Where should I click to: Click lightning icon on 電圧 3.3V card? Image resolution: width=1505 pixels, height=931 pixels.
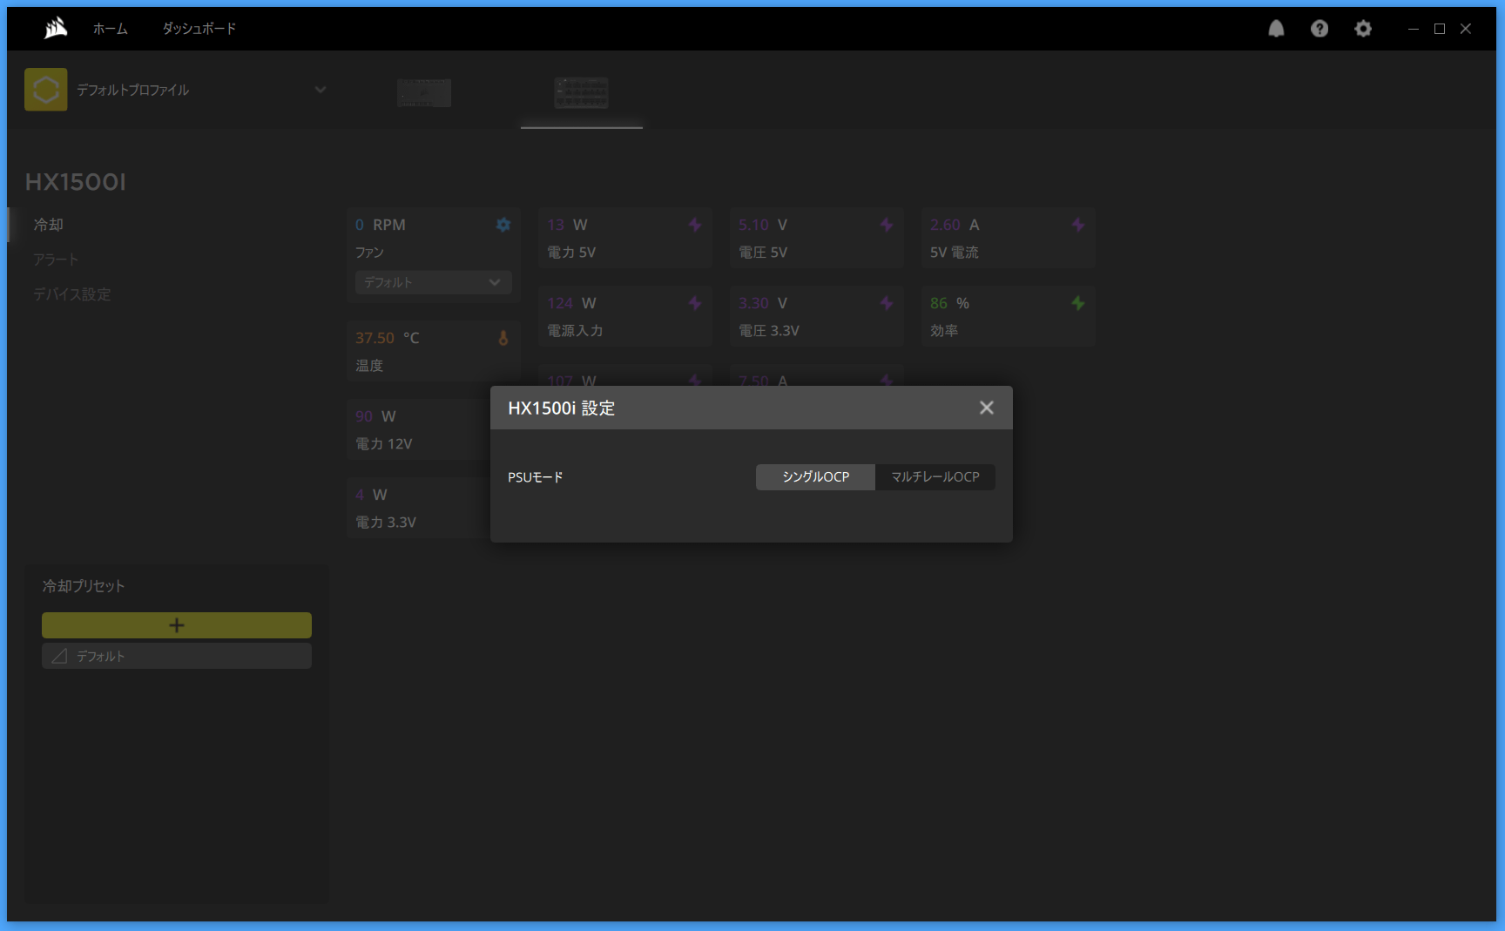[887, 303]
